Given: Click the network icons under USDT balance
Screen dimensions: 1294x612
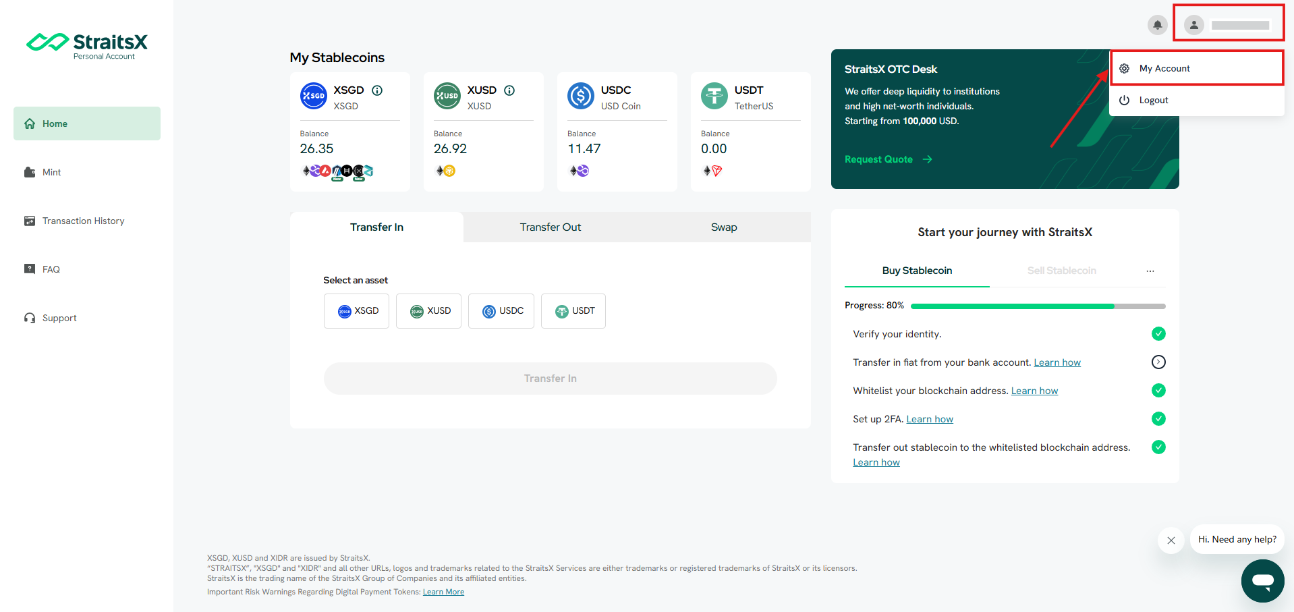Looking at the screenshot, I should pyautogui.click(x=712, y=171).
